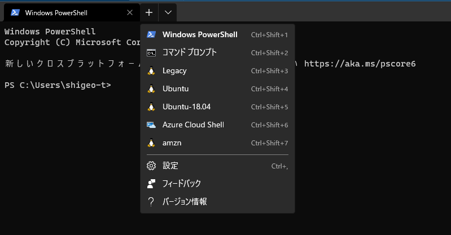This screenshot has height=235, width=451.
Task: Click the Ctrl+Shift+6 shortcut label
Action: pyautogui.click(x=269, y=125)
